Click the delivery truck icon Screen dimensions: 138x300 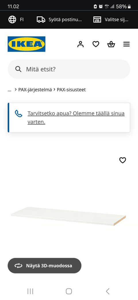[x=41, y=20]
